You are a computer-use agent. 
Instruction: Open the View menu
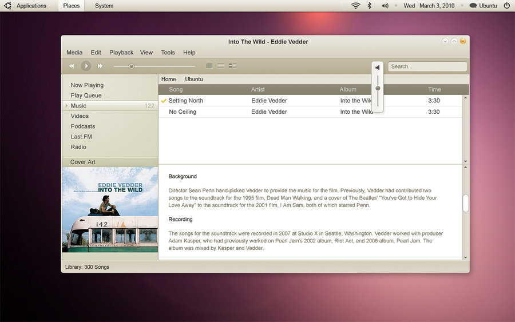146,53
